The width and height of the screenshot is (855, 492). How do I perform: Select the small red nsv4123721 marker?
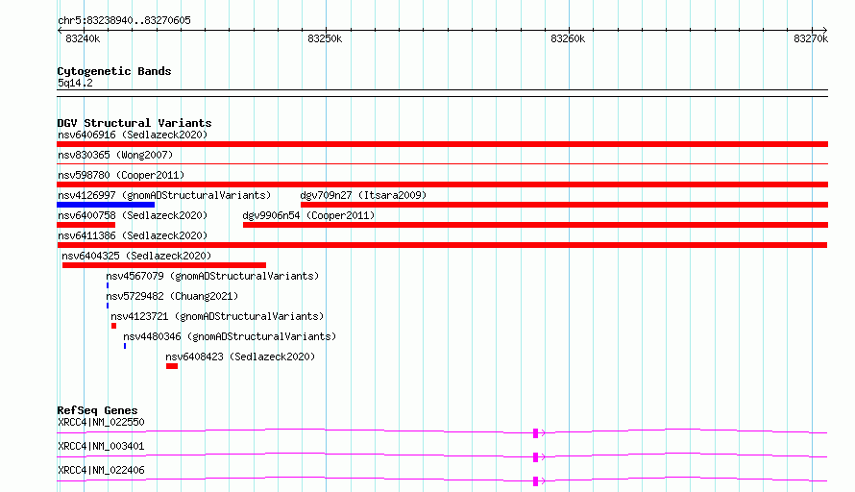[113, 326]
